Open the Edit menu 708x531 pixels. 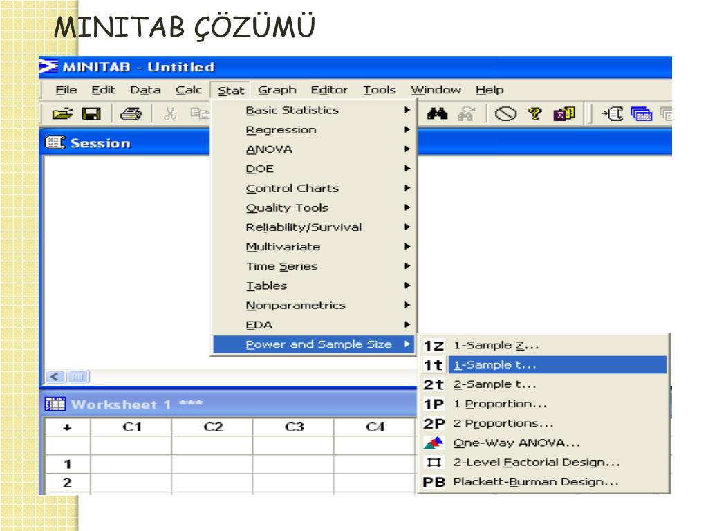104,91
